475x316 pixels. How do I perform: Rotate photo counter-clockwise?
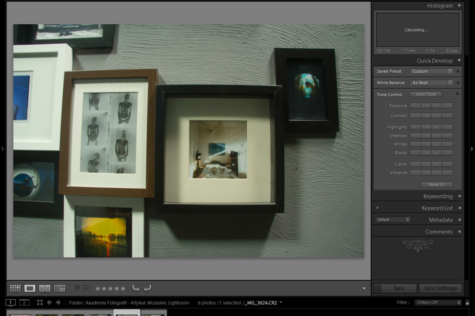(x=136, y=288)
